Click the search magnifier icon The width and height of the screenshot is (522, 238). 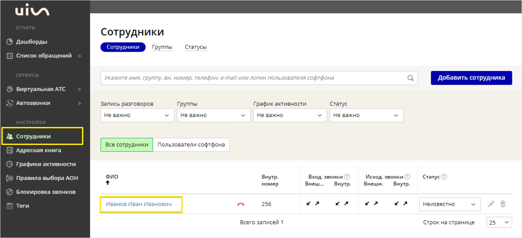[x=411, y=78]
